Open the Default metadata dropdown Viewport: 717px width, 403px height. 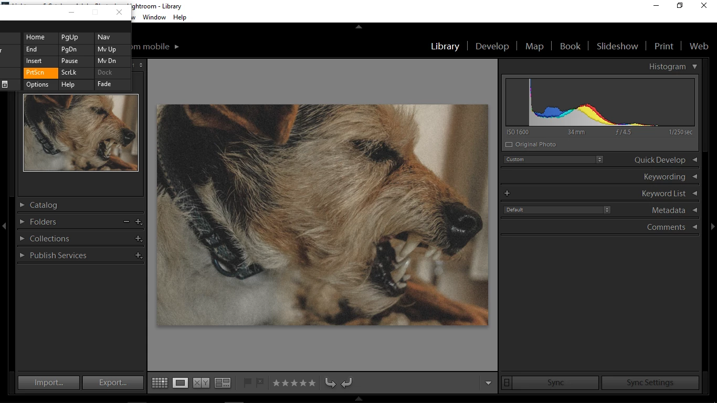[x=557, y=210]
